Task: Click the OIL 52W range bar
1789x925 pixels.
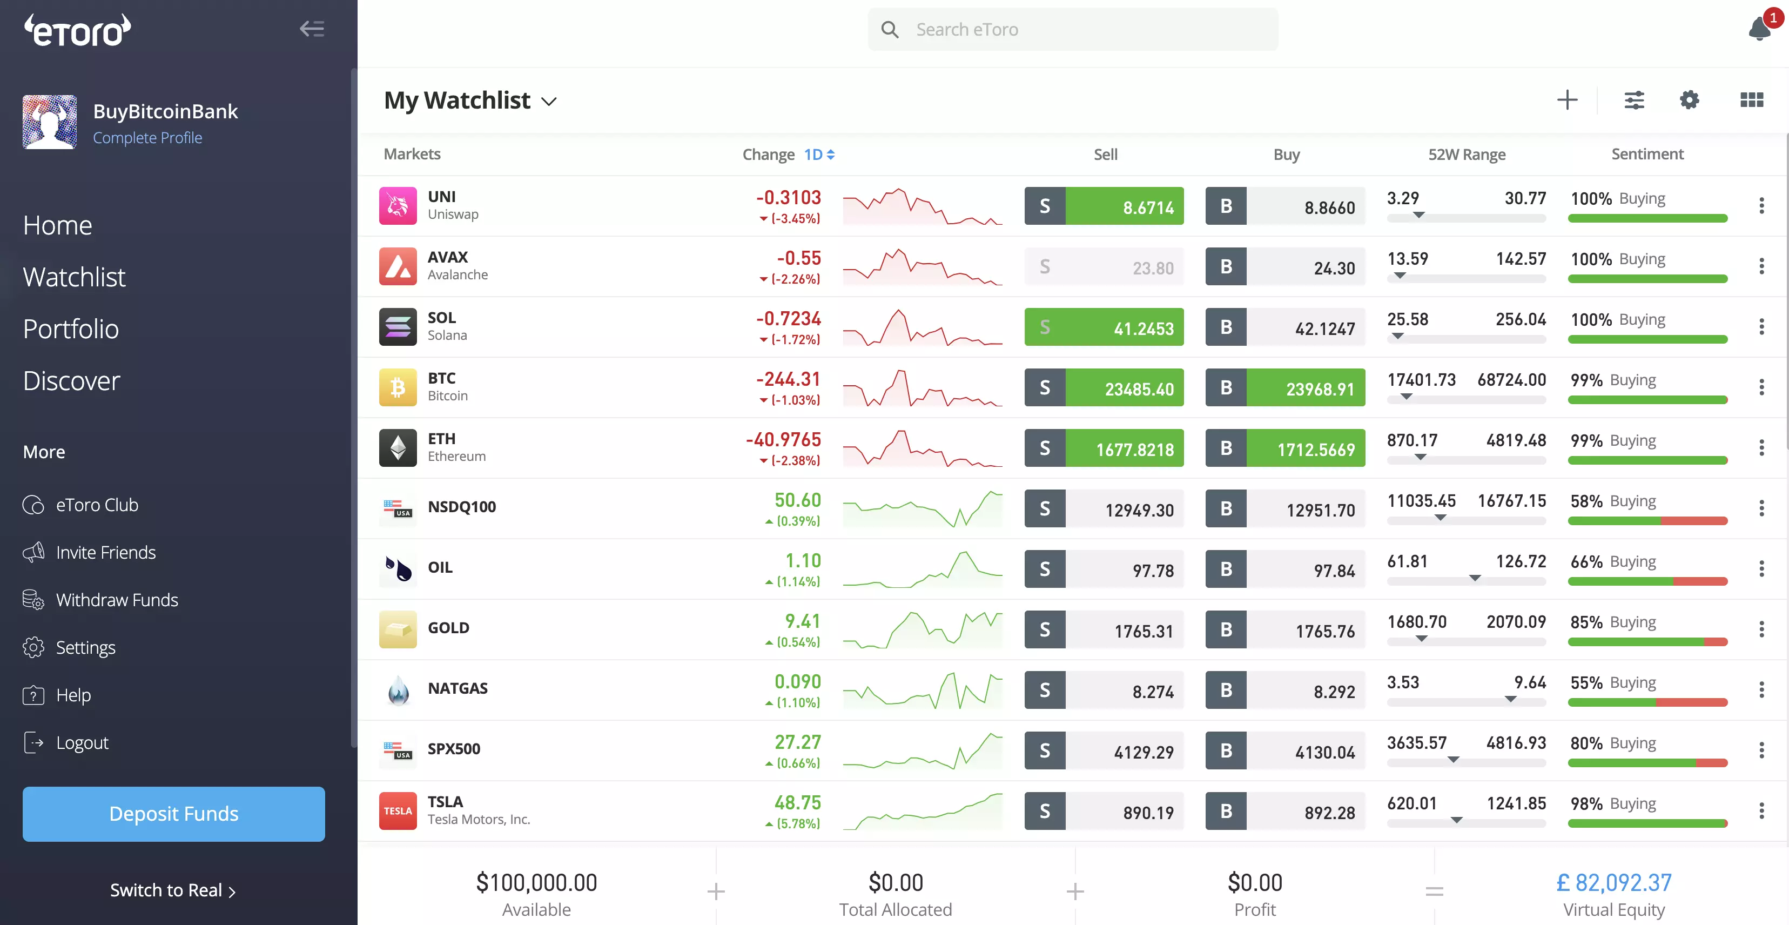Action: point(1466,581)
